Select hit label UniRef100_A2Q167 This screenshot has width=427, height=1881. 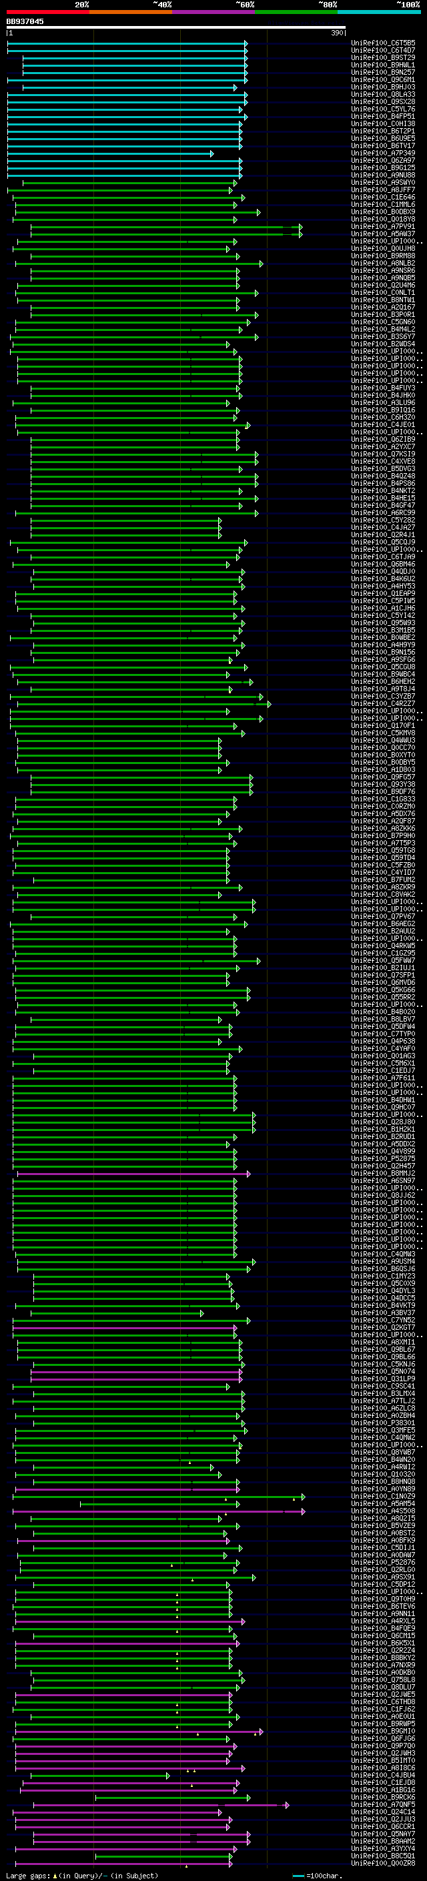(383, 308)
